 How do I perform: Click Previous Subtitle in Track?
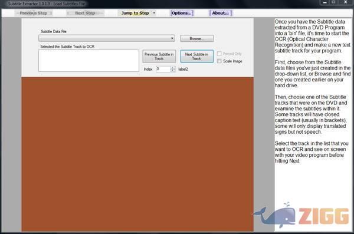pyautogui.click(x=159, y=57)
